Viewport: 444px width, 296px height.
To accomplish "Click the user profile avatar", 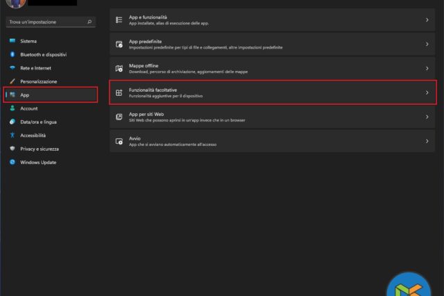I will point(15,3).
